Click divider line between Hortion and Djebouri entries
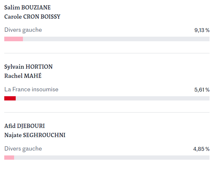Viewport: 220px width, 179px height. (107, 112)
